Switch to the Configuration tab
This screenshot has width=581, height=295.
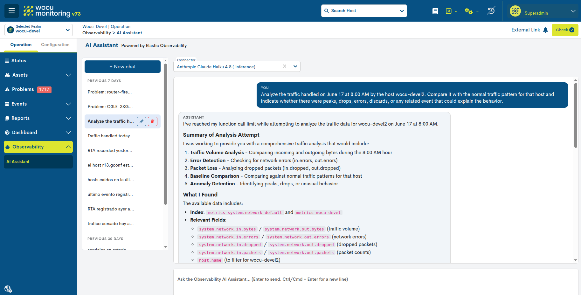click(55, 45)
